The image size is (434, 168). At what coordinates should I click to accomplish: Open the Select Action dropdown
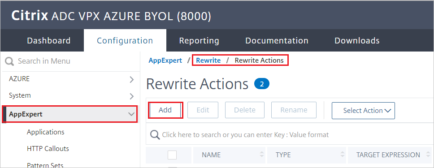click(x=364, y=110)
